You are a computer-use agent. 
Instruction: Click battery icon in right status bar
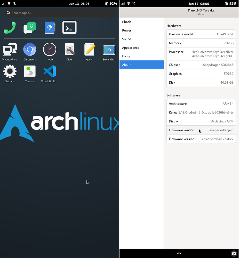[x=226, y=3]
